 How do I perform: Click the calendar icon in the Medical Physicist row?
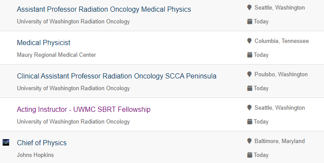click(250, 55)
